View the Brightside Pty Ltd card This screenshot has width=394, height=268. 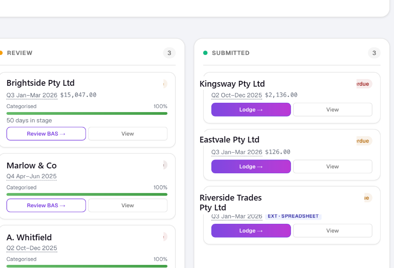coord(128,134)
